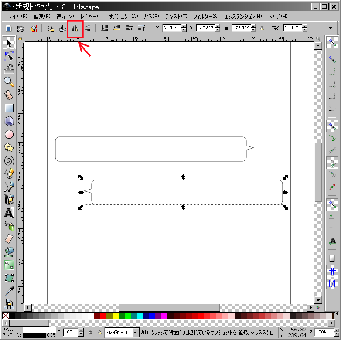Expand toolbar overflow arrow at right
This screenshot has width=341, height=340.
tap(331, 28)
